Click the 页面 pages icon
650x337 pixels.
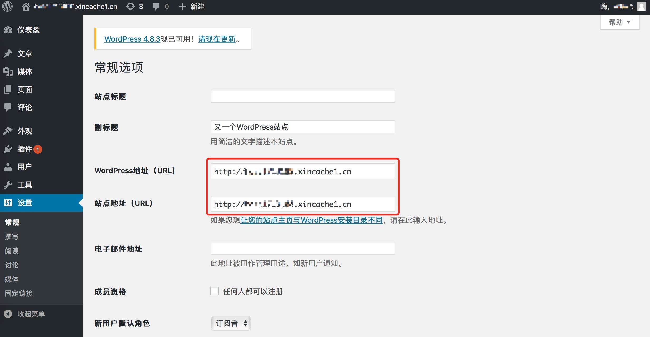click(x=8, y=90)
